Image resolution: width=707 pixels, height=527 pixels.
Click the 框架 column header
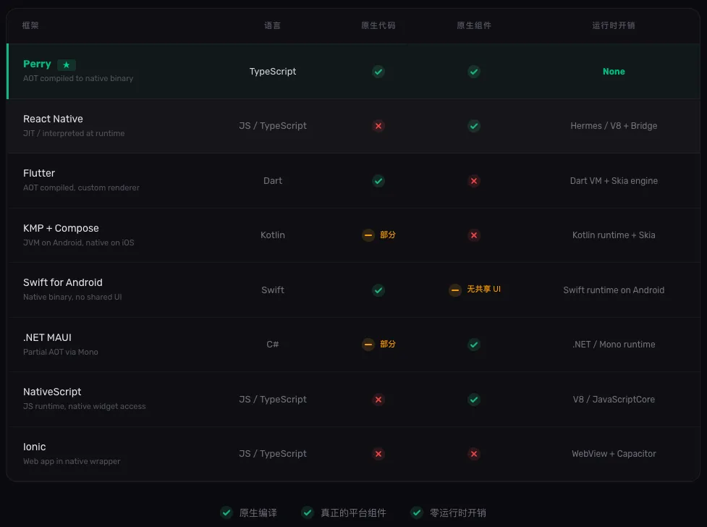[30, 25]
